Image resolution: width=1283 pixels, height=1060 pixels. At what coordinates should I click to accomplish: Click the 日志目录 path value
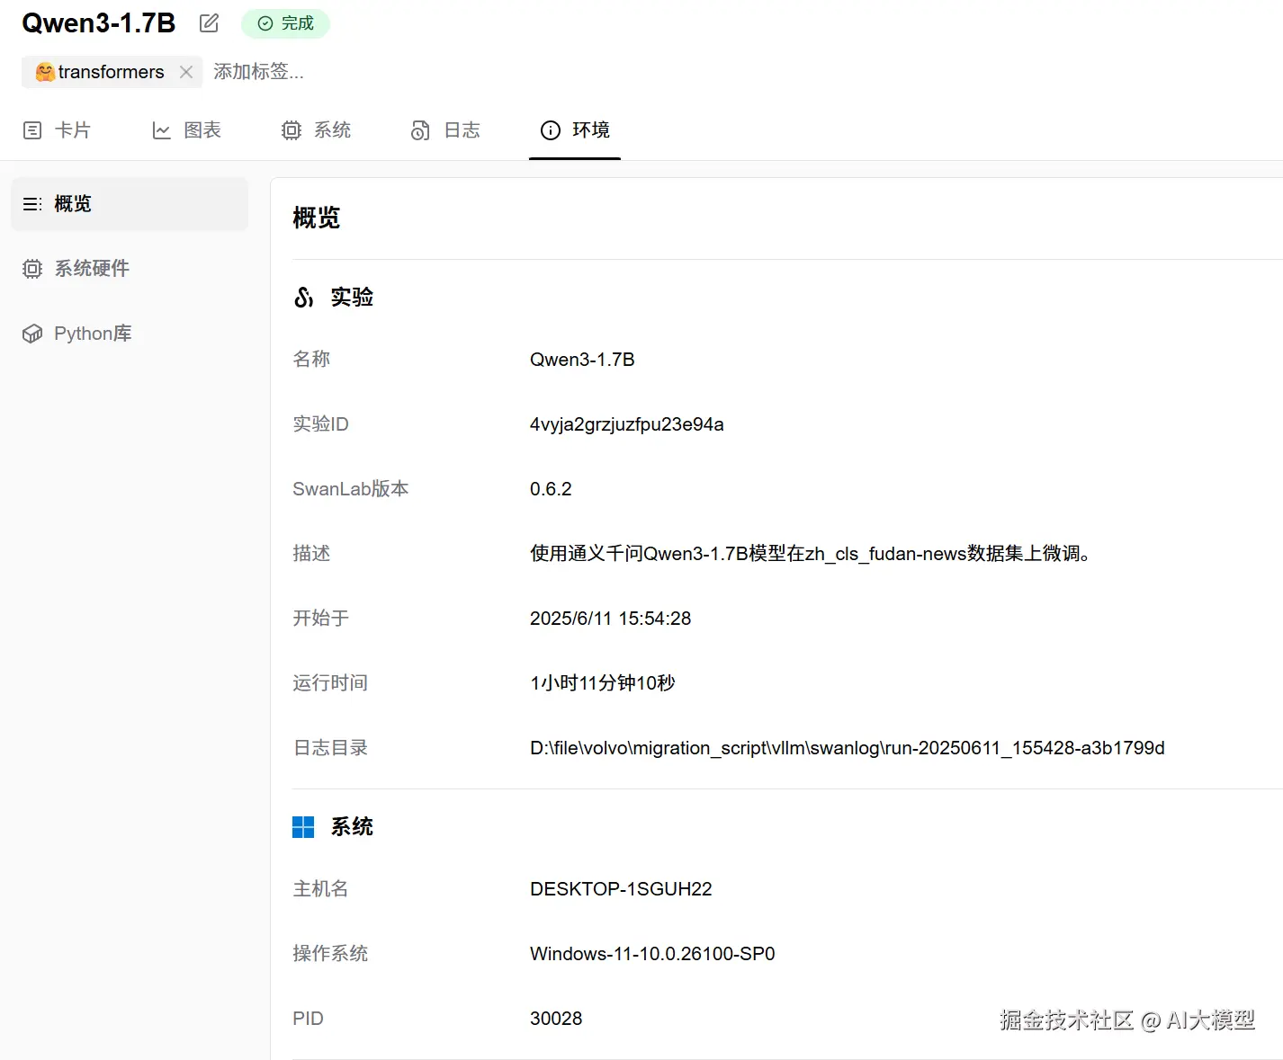tap(848, 748)
